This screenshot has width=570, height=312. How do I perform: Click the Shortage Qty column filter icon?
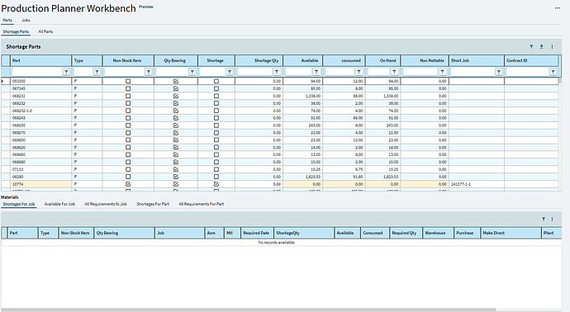pyautogui.click(x=277, y=72)
